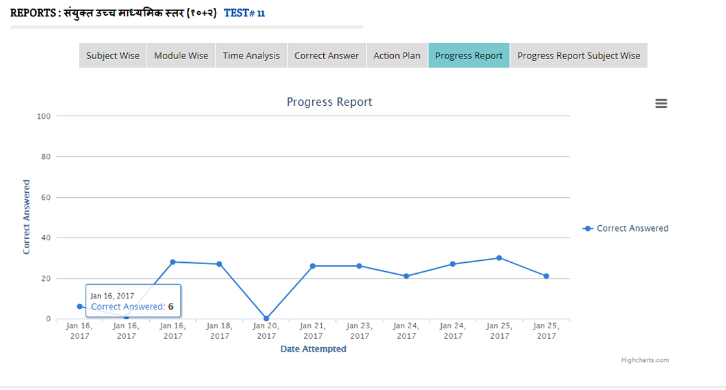Click the last data point on the line
The image size is (726, 390).
(x=546, y=276)
